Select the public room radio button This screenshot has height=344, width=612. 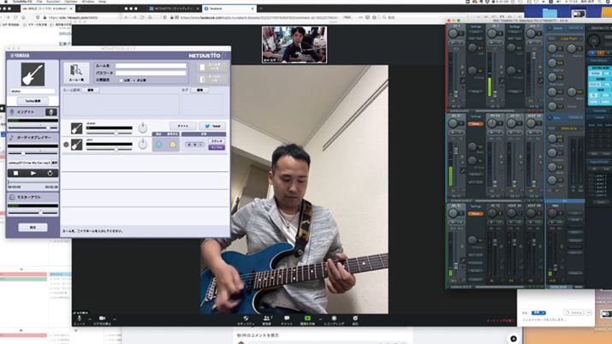pos(126,79)
